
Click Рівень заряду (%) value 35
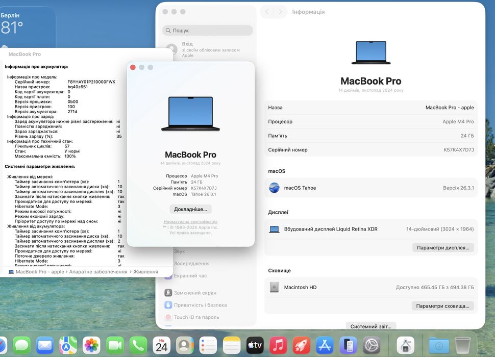[119, 136]
